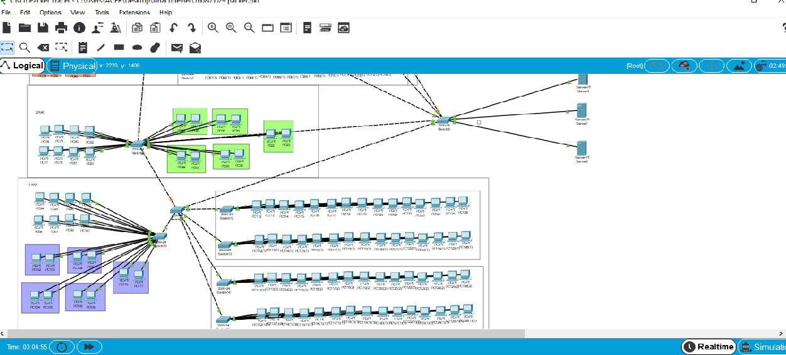Click the Create New Cluster button
Viewport: 786px width, 355px height.
684,66
